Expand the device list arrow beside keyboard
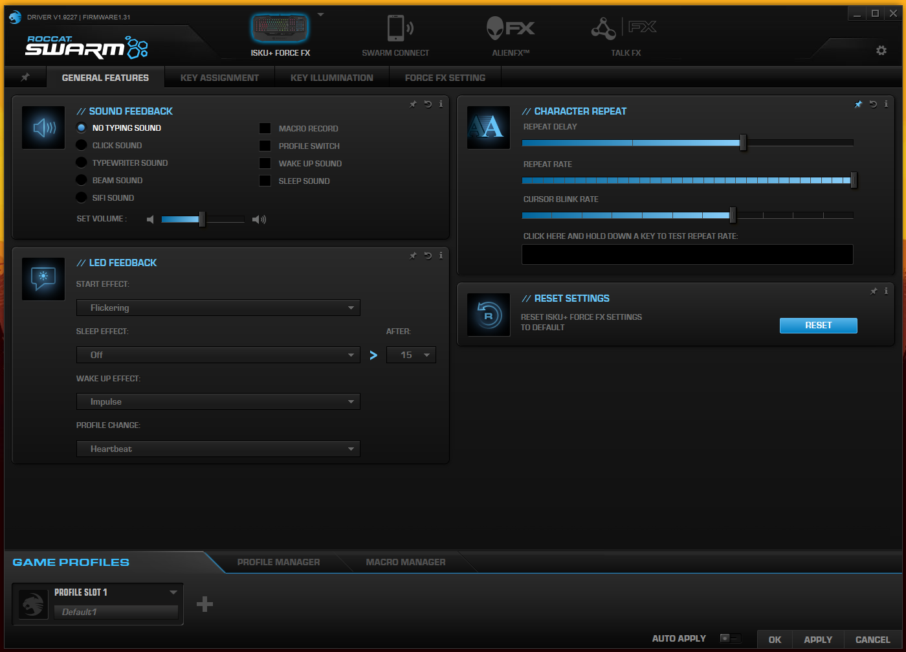The width and height of the screenshot is (906, 652). pyautogui.click(x=320, y=14)
